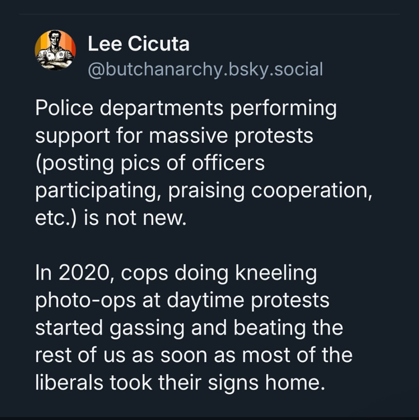
Task: Click the words "praising cooperation,"
Action: tap(270, 190)
